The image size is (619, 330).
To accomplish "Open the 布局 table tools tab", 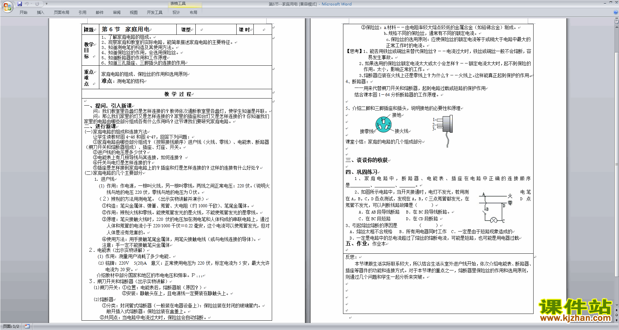I will point(193,13).
